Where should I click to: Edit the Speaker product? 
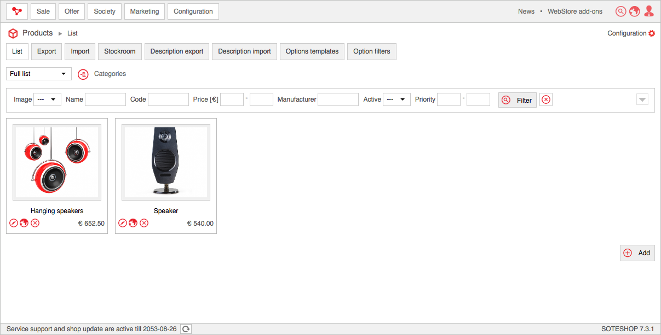point(123,223)
